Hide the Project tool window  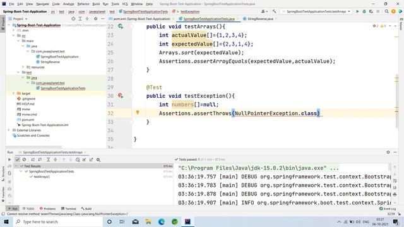tap(102, 19)
